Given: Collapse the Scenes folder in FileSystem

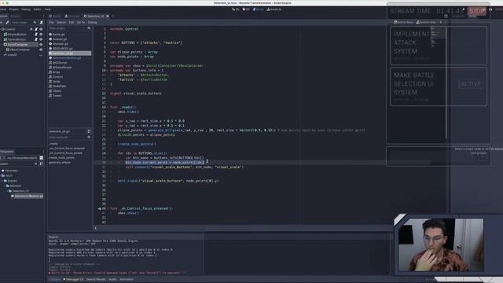Looking at the screenshot, I should coord(3,181).
